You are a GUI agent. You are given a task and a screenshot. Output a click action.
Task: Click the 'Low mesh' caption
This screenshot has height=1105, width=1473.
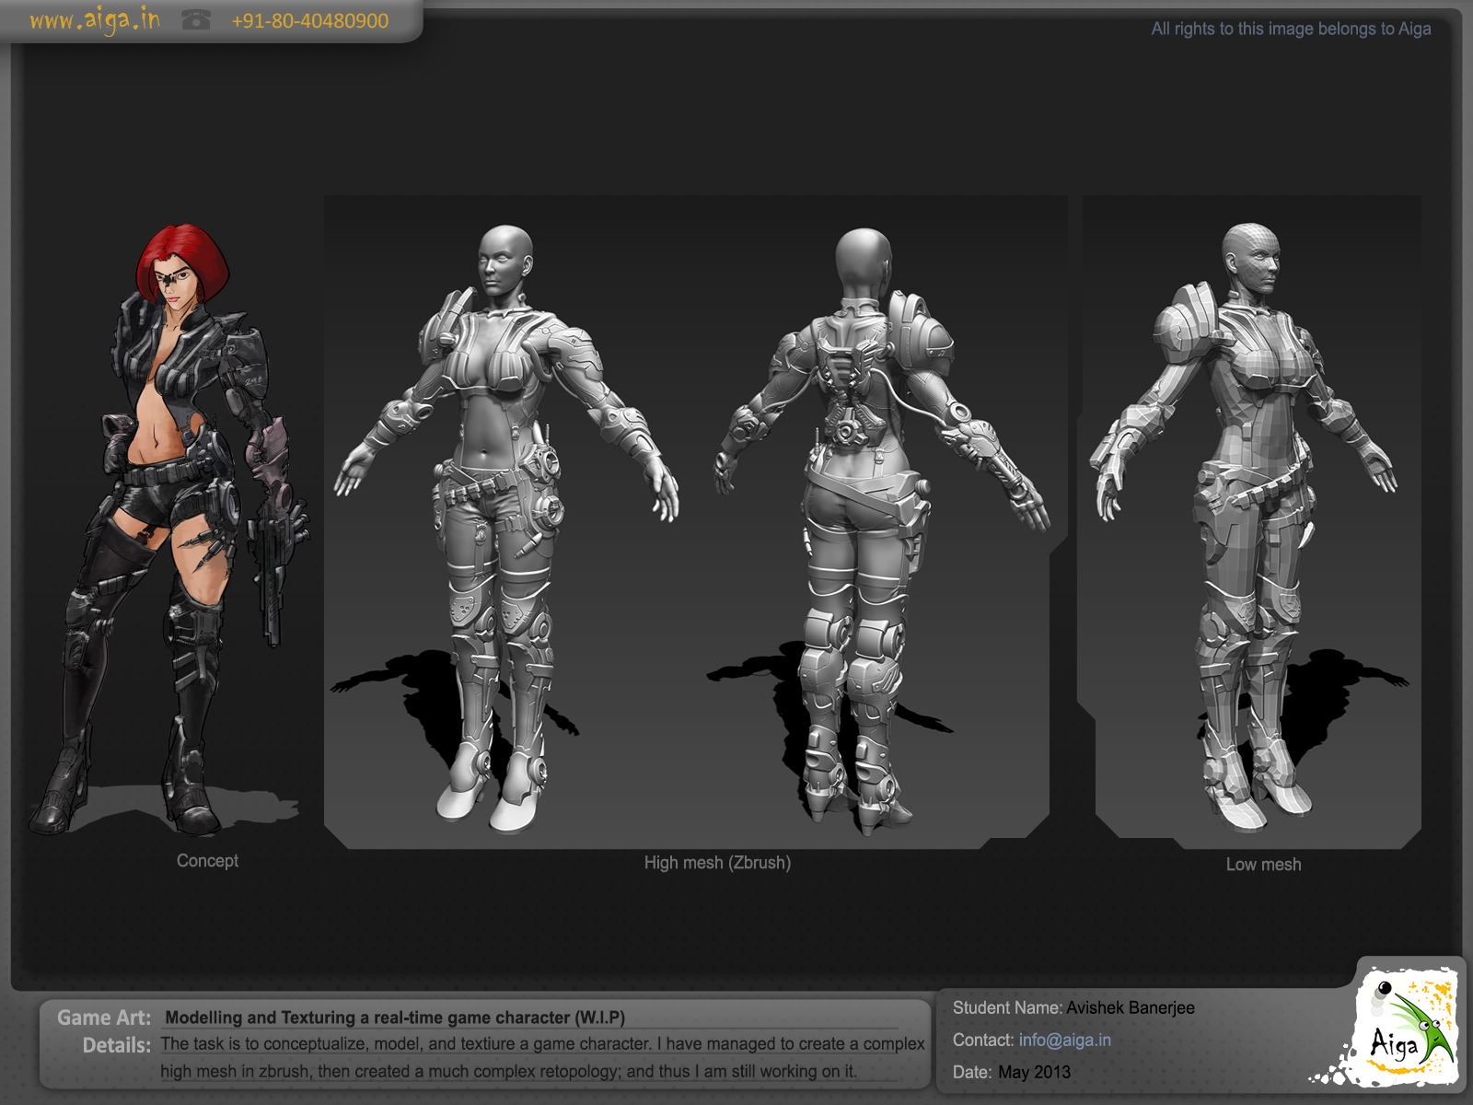pos(1263,865)
